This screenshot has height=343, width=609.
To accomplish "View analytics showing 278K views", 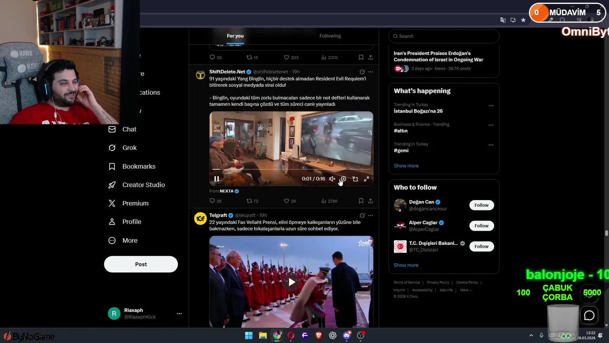I will tap(329, 201).
